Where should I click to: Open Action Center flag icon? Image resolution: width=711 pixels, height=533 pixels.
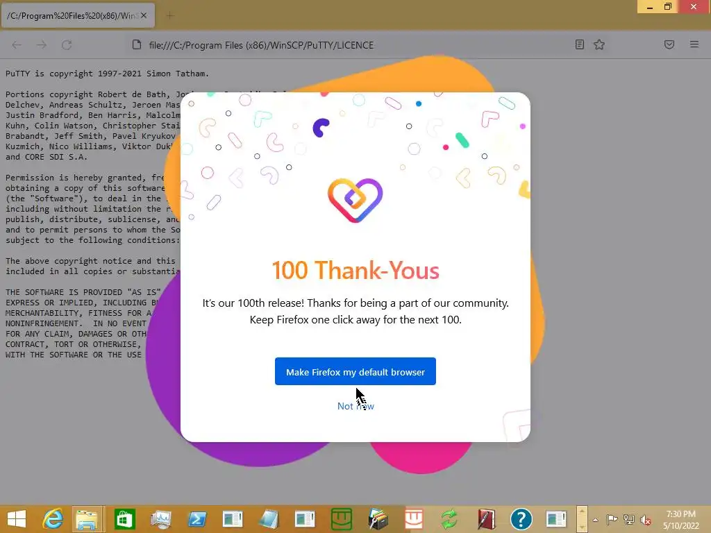pyautogui.click(x=612, y=519)
